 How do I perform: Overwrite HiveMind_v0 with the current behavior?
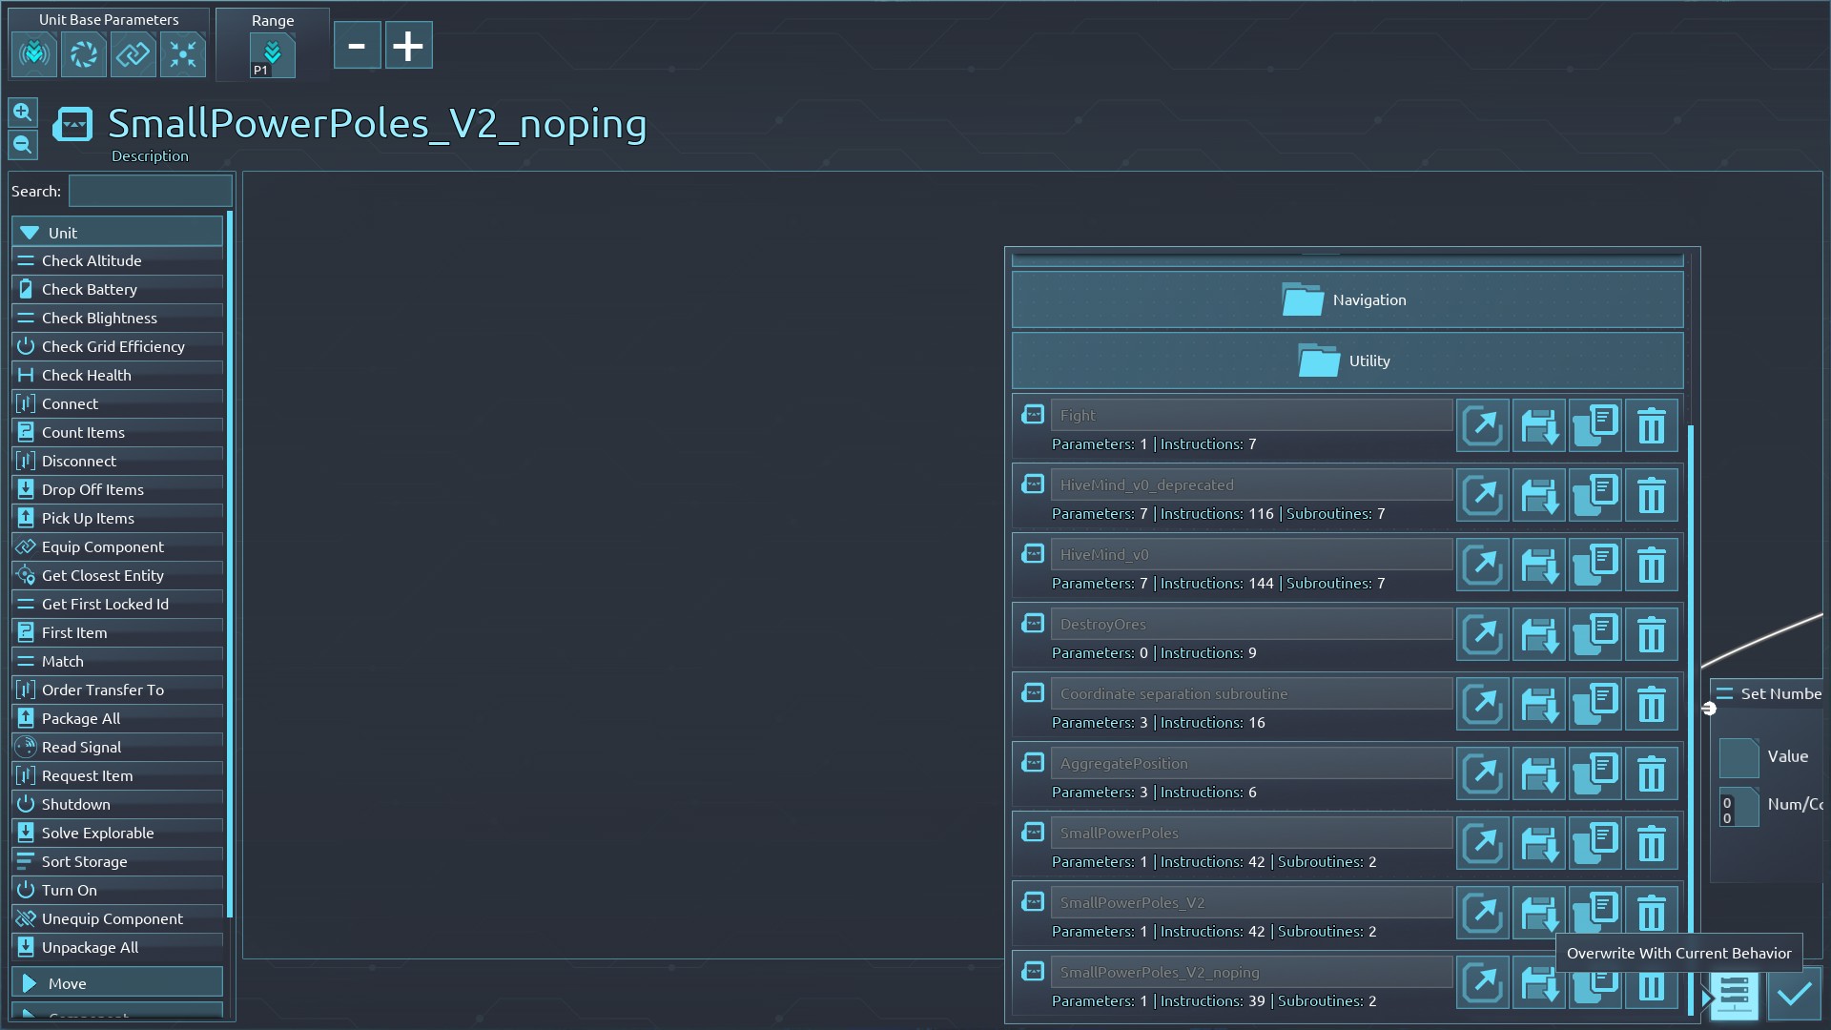(x=1539, y=565)
